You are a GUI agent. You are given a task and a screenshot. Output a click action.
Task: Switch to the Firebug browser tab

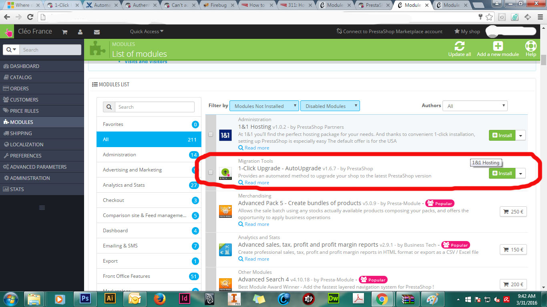(218, 5)
